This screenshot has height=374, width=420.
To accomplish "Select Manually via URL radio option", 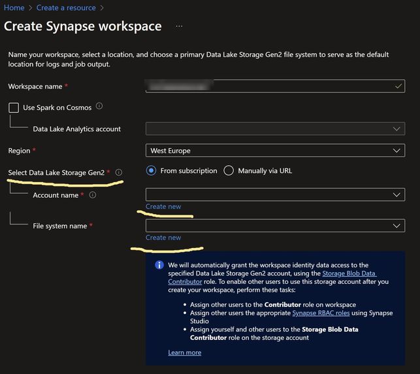I will tap(229, 170).
